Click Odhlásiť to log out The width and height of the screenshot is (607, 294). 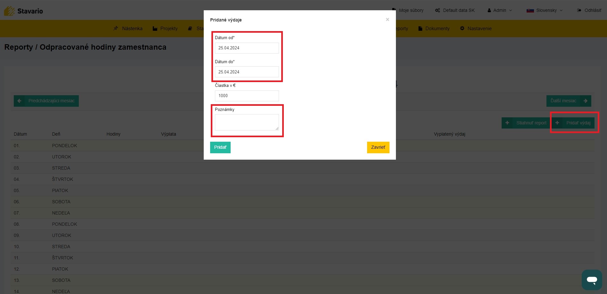[x=589, y=10]
